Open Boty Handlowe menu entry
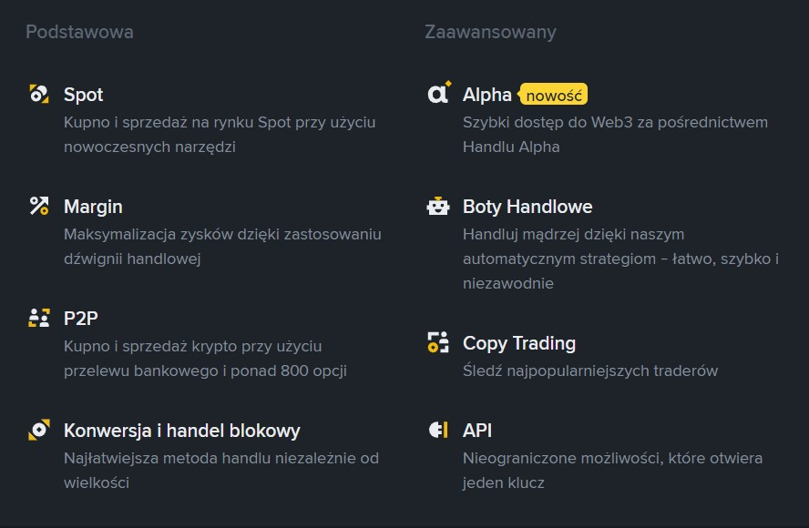Image resolution: width=809 pixels, height=528 pixels. 527,207
